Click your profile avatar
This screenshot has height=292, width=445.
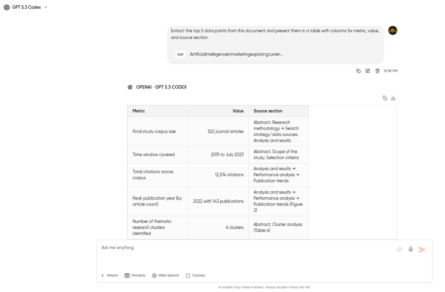tap(392, 30)
